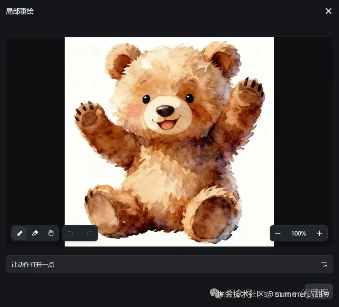Screen dimensions: 339x307
Task: Click the zoom in plus icon
Action: [320, 233]
